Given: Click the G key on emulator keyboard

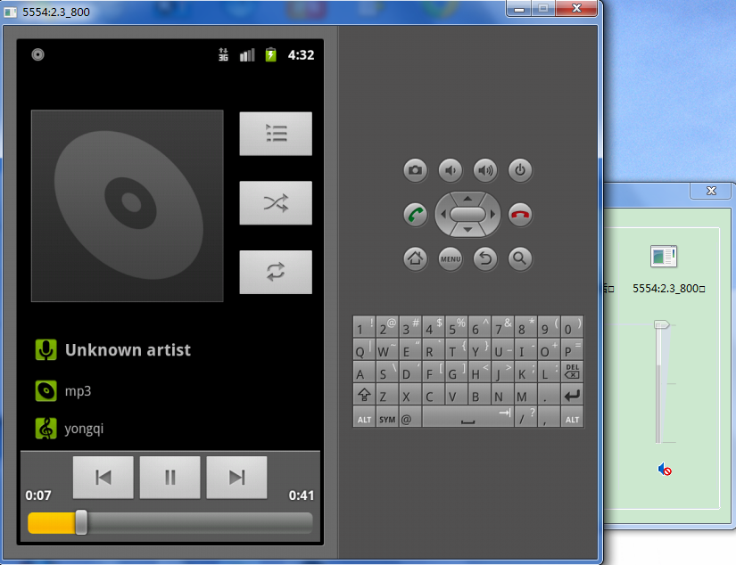Looking at the screenshot, I should pyautogui.click(x=456, y=372).
